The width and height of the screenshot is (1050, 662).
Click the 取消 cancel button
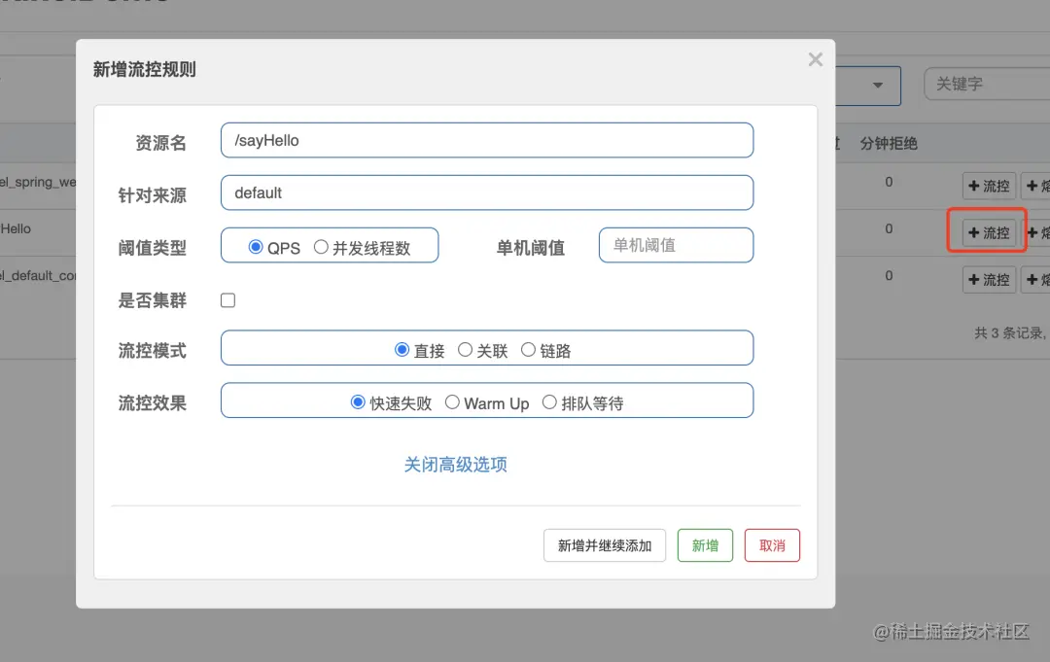771,545
